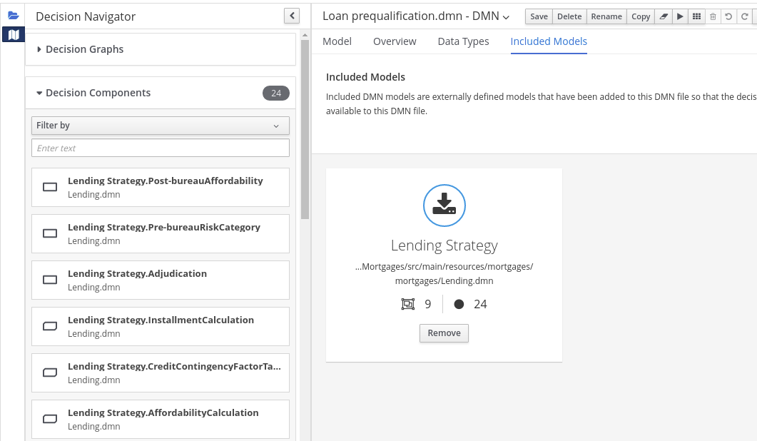Click Lending.dmn under Adjudication
The image size is (757, 441).
[x=93, y=287]
